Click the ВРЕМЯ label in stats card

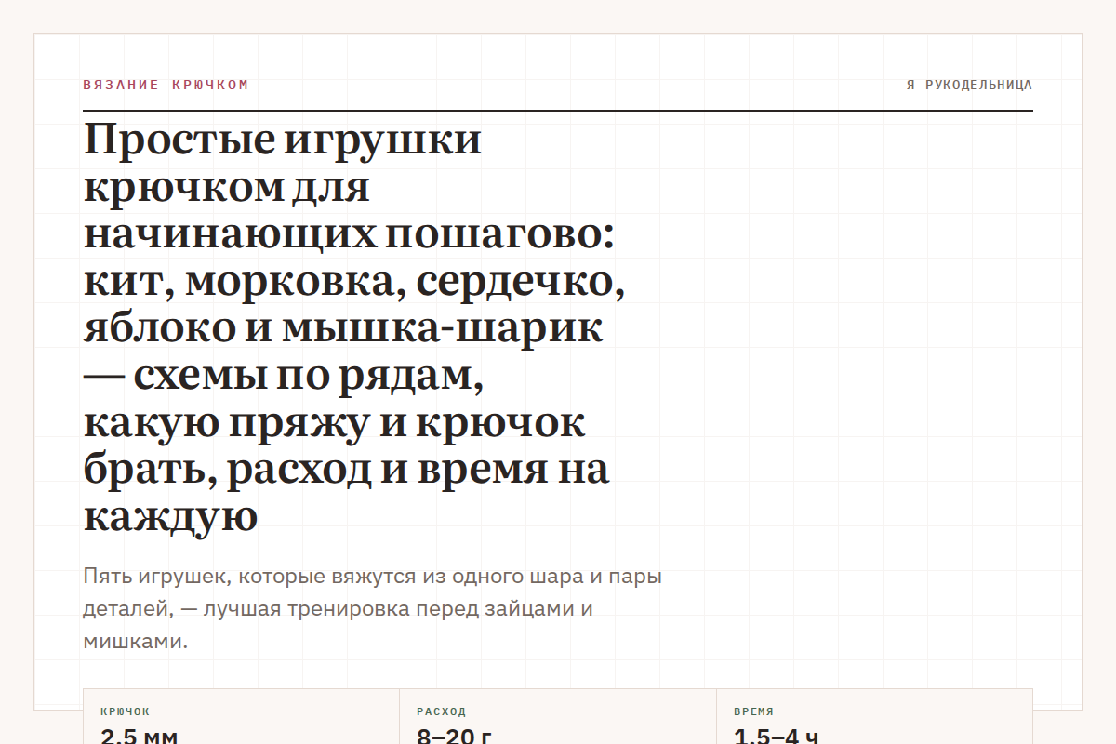[x=754, y=711]
